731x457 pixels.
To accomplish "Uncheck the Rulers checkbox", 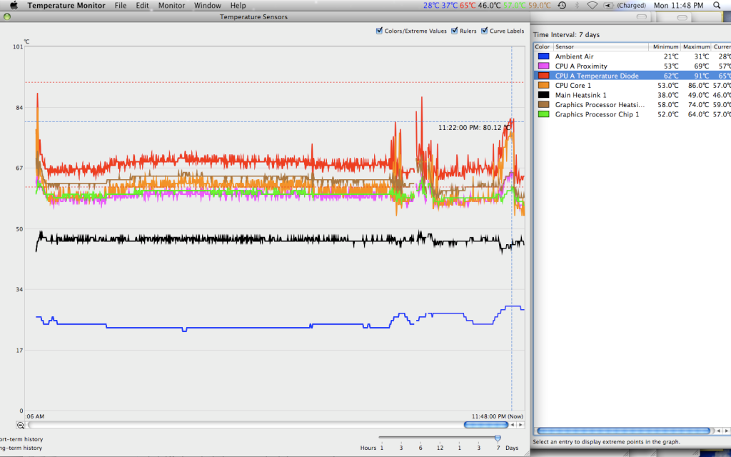I will click(x=454, y=31).
